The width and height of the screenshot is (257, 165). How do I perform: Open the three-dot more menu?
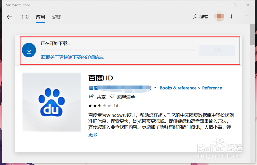click(x=247, y=16)
